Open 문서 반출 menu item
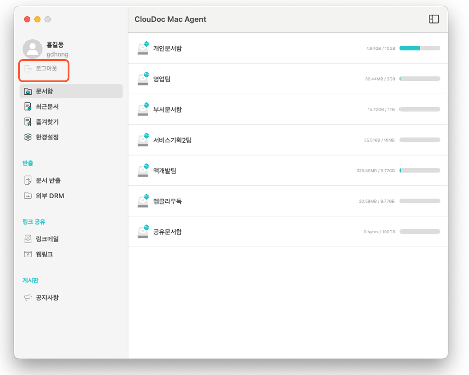Screen dimensions: 469x375 pyautogui.click(x=48, y=180)
